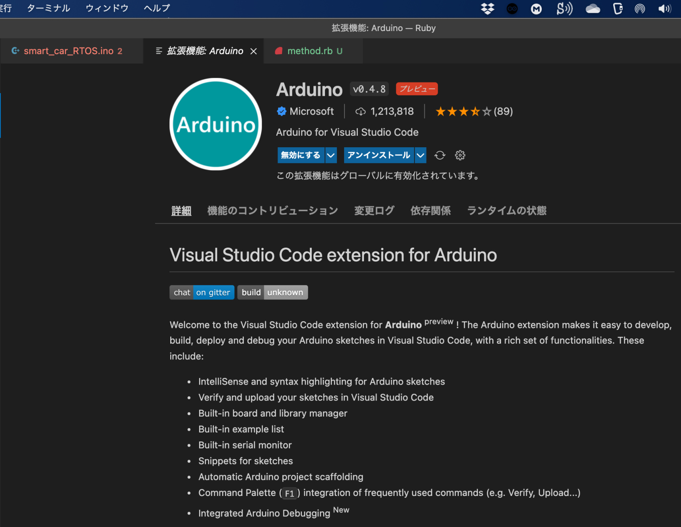This screenshot has height=527, width=681.
Task: Open the ターミナル menu
Action: (x=48, y=8)
